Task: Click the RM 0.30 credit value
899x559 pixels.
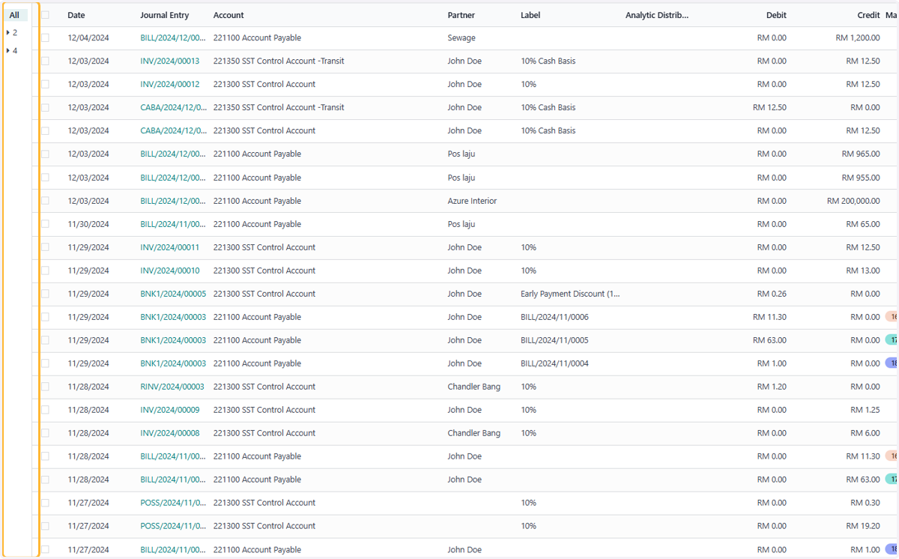Action: click(x=866, y=503)
